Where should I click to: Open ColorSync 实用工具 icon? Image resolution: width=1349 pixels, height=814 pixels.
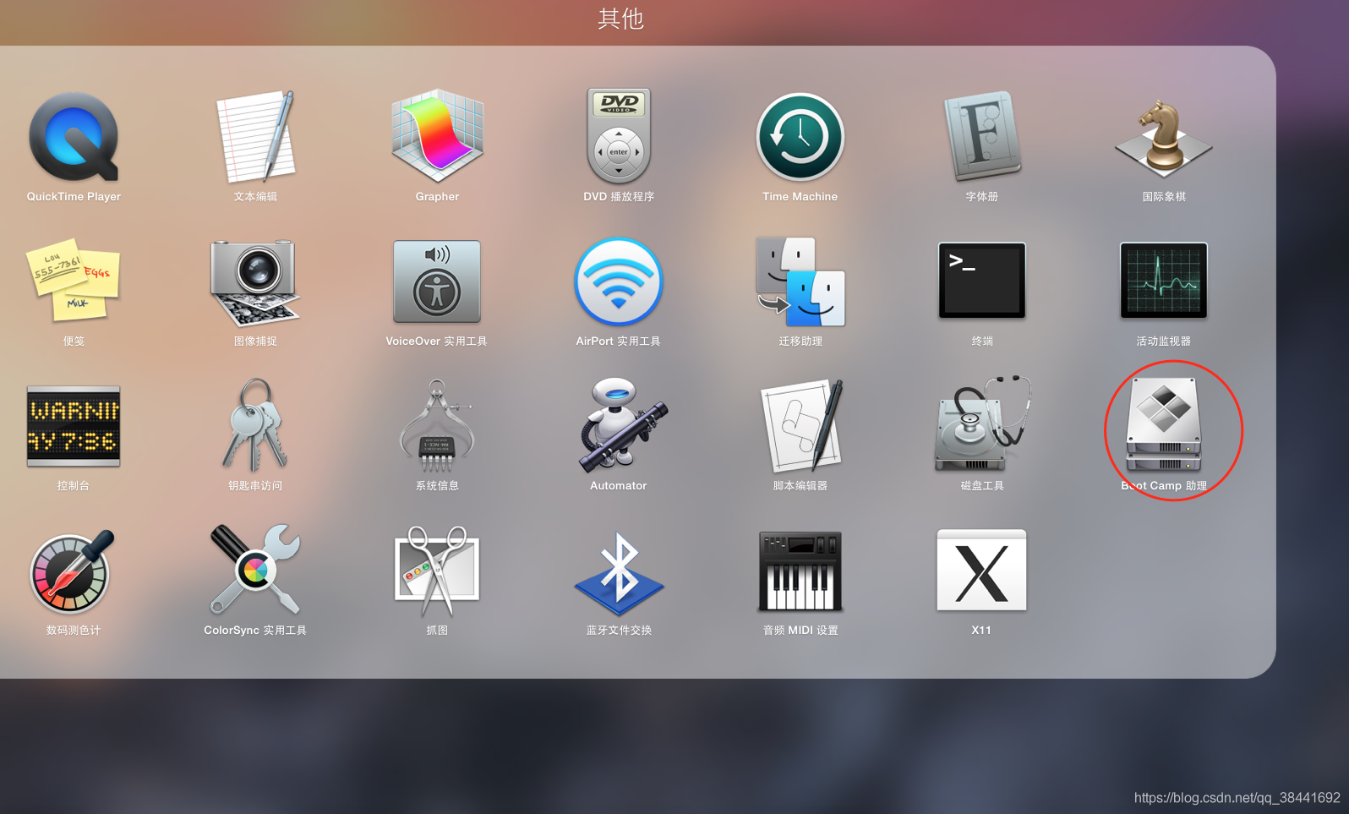(x=255, y=570)
